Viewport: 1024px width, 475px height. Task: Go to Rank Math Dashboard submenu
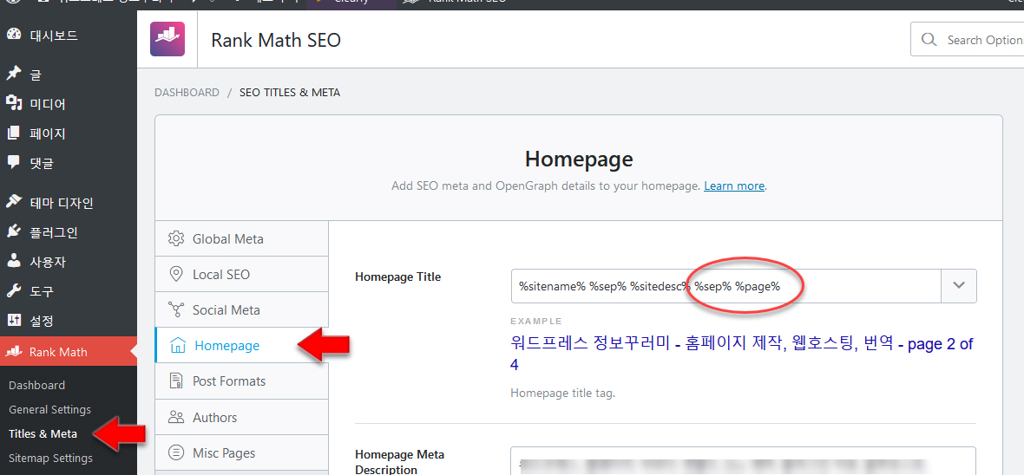pos(36,385)
